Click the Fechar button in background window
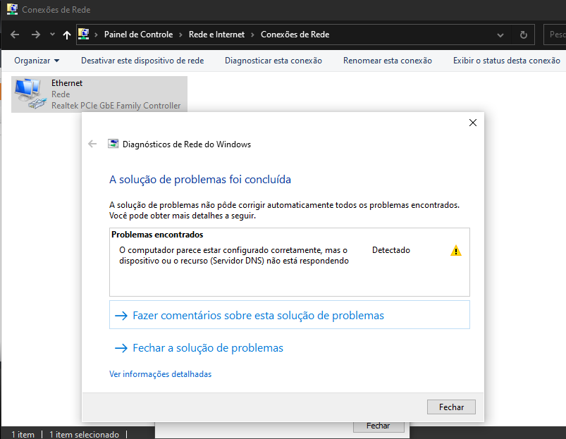This screenshot has width=566, height=439. click(x=379, y=426)
